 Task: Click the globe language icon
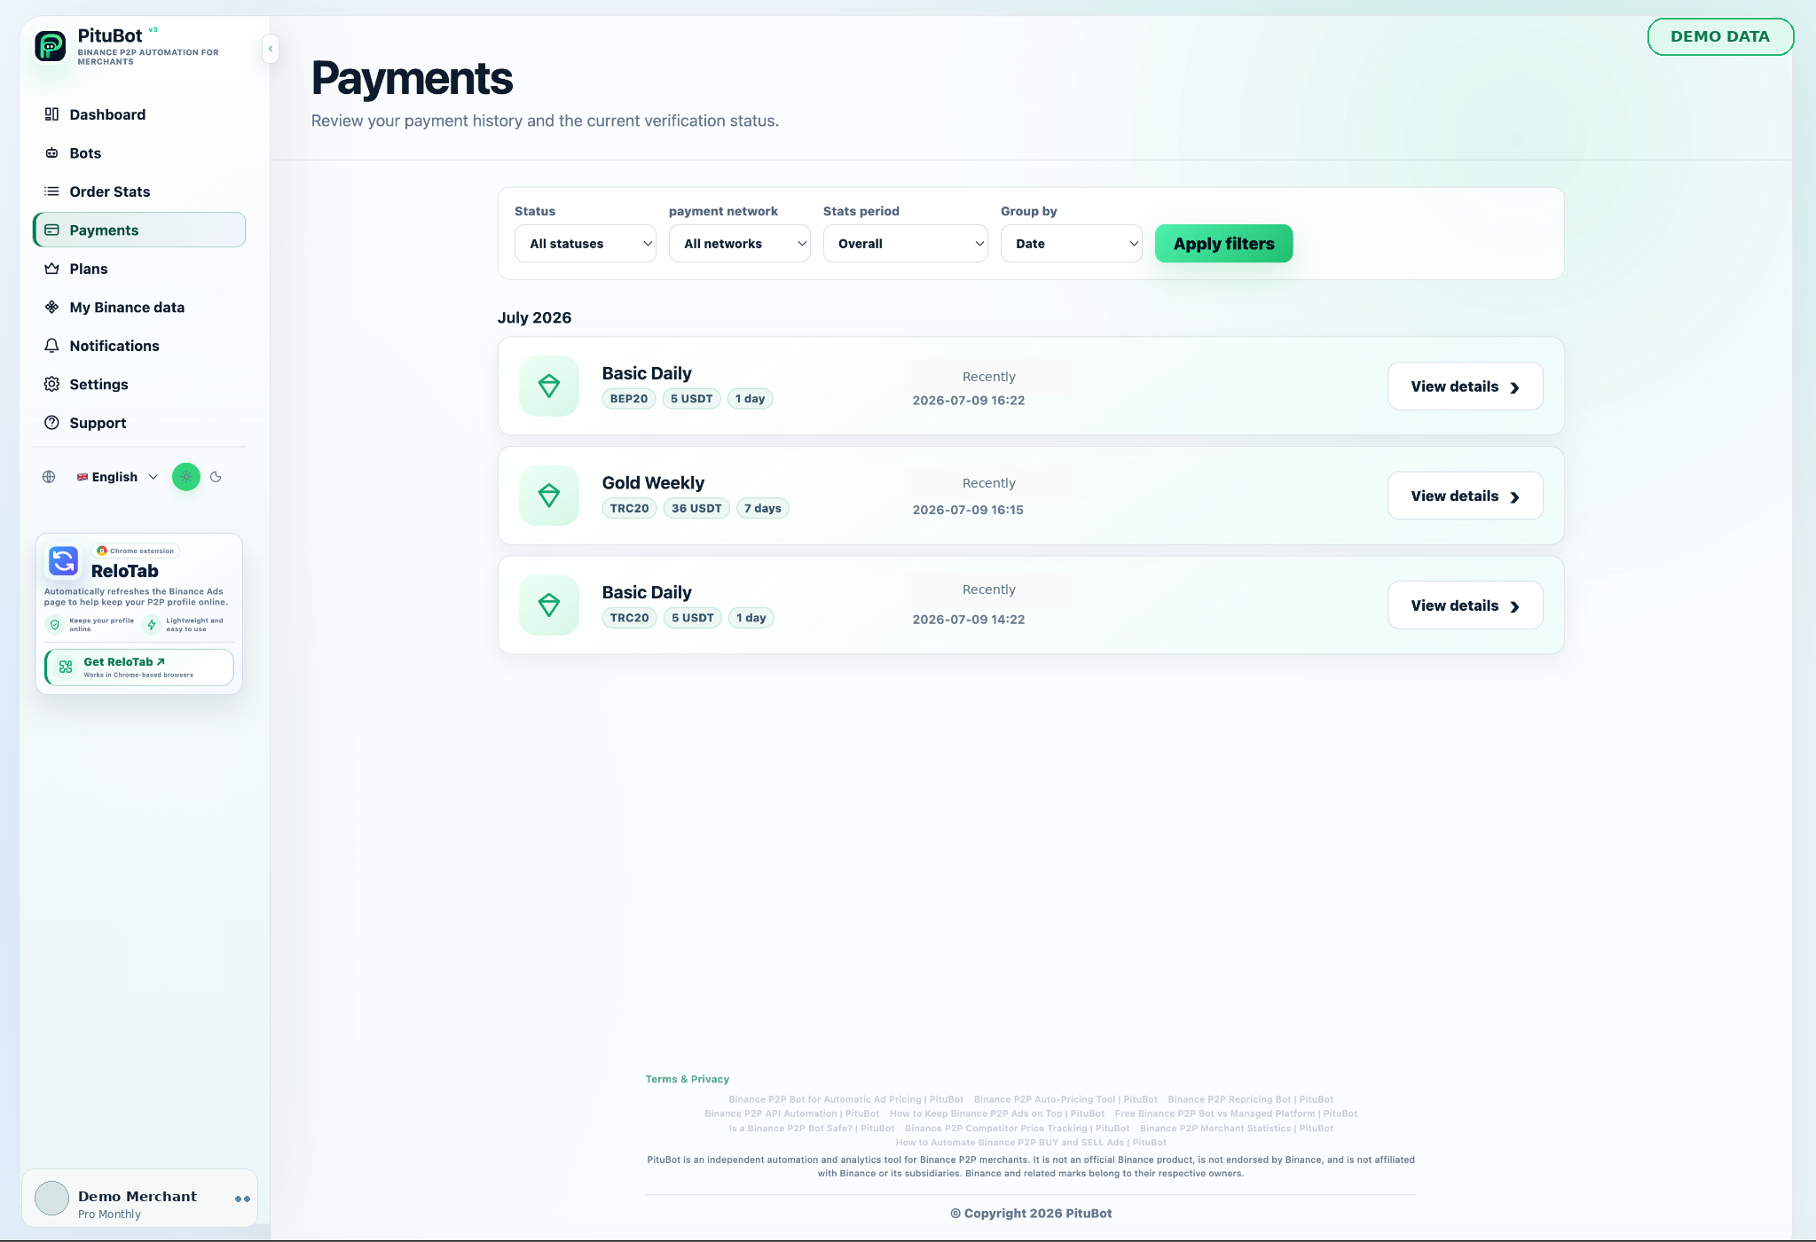pos(49,477)
